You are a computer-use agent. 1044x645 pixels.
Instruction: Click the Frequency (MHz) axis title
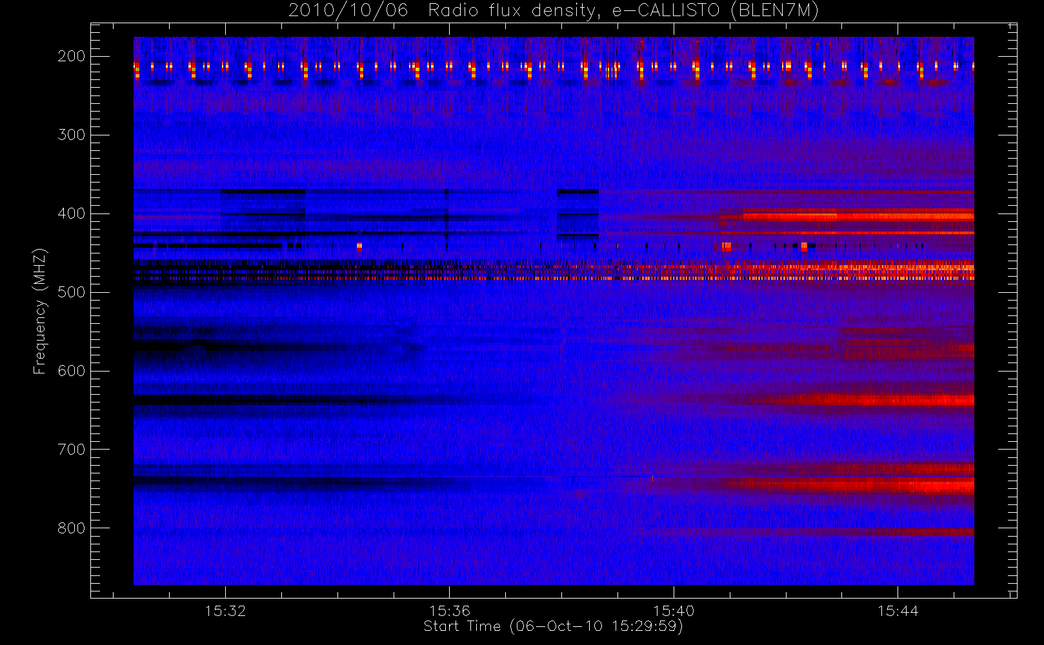click(x=40, y=311)
